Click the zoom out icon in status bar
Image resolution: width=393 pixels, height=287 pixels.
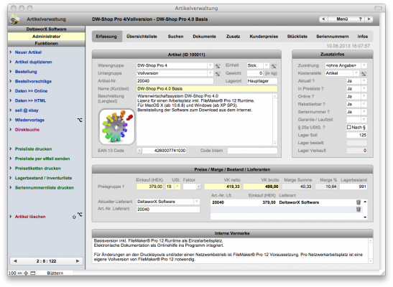point(20,273)
